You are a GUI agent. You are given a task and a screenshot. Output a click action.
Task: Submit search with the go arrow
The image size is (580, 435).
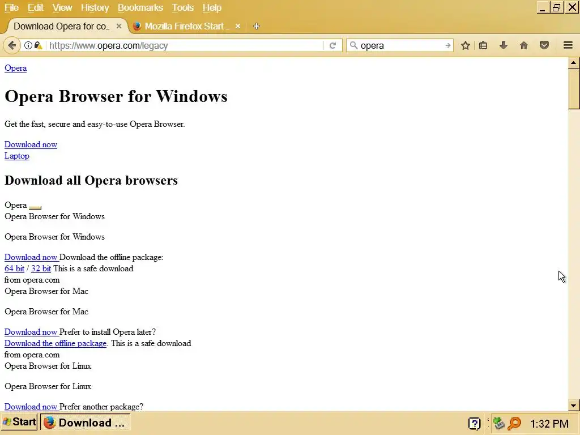447,45
